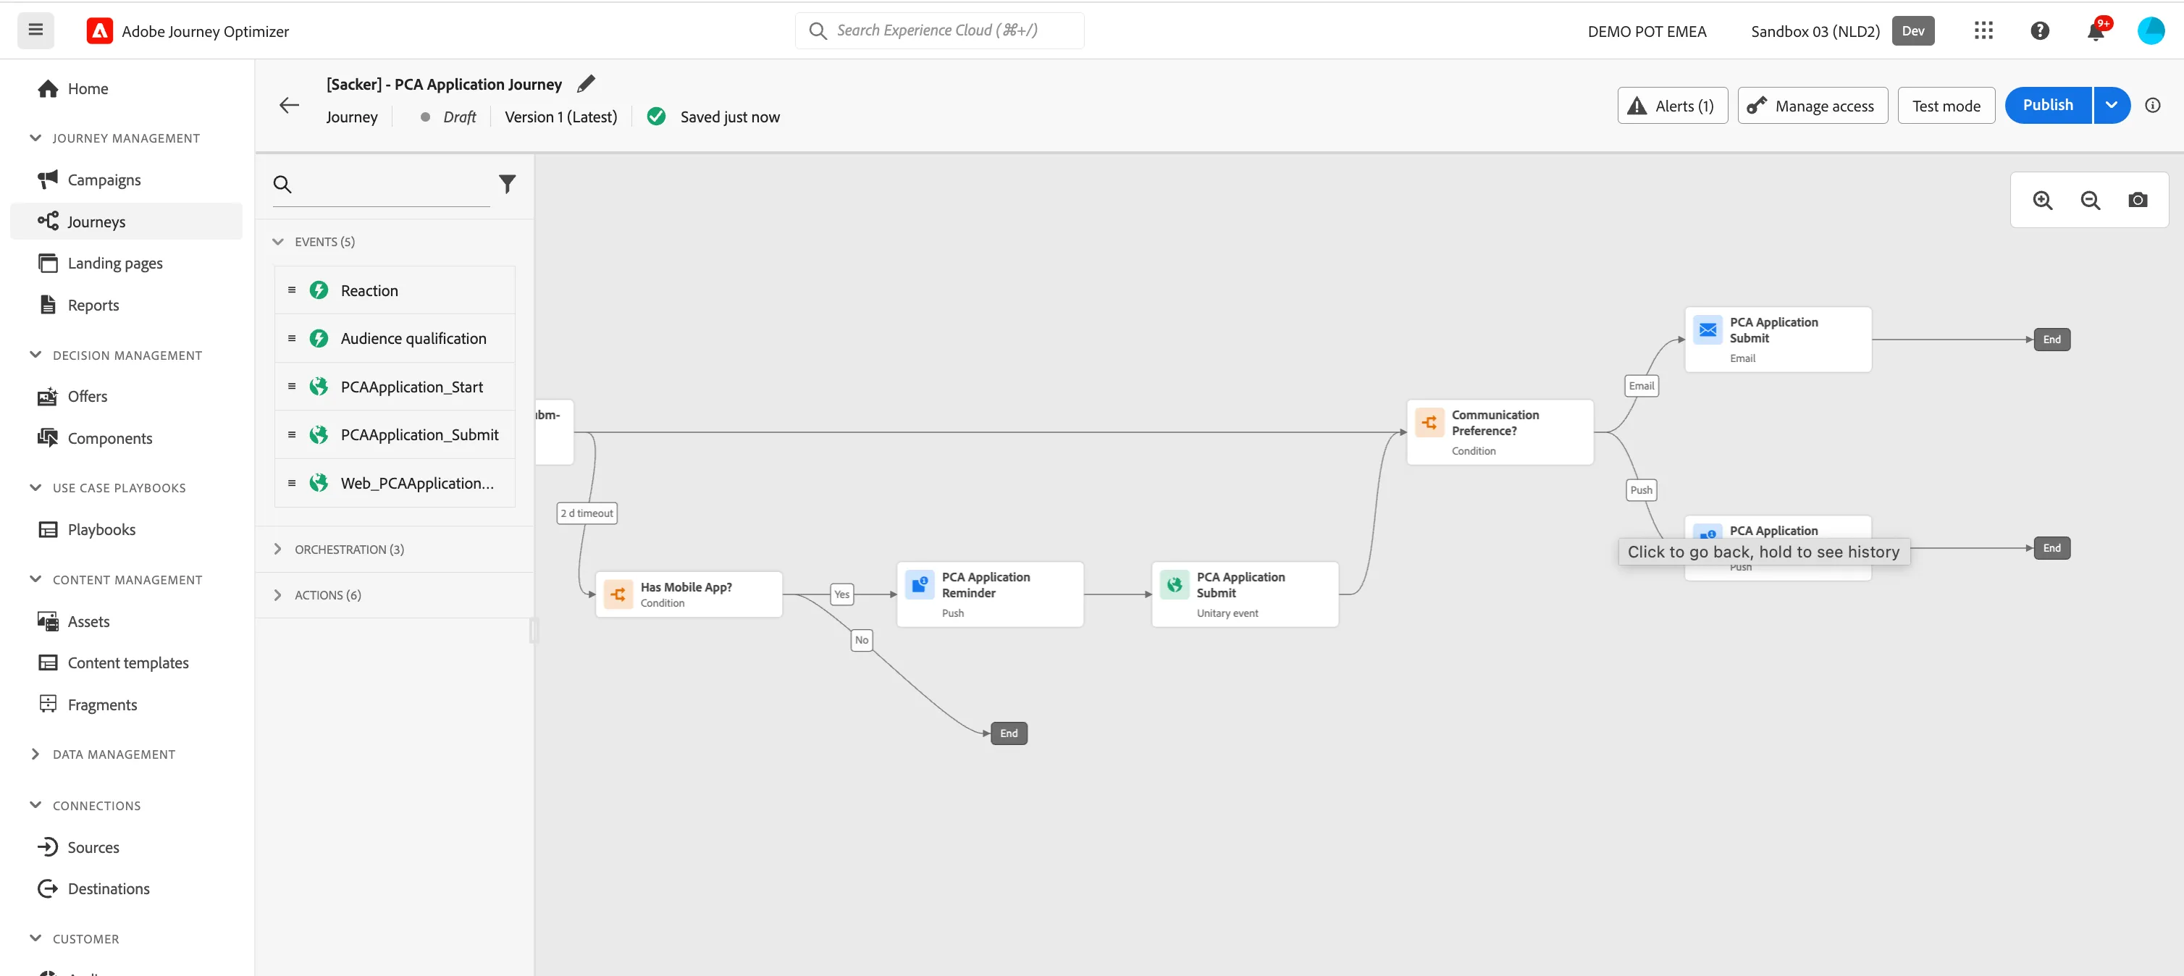Image resolution: width=2184 pixels, height=976 pixels.
Task: Open PCA Application Reminder push node
Action: click(989, 594)
